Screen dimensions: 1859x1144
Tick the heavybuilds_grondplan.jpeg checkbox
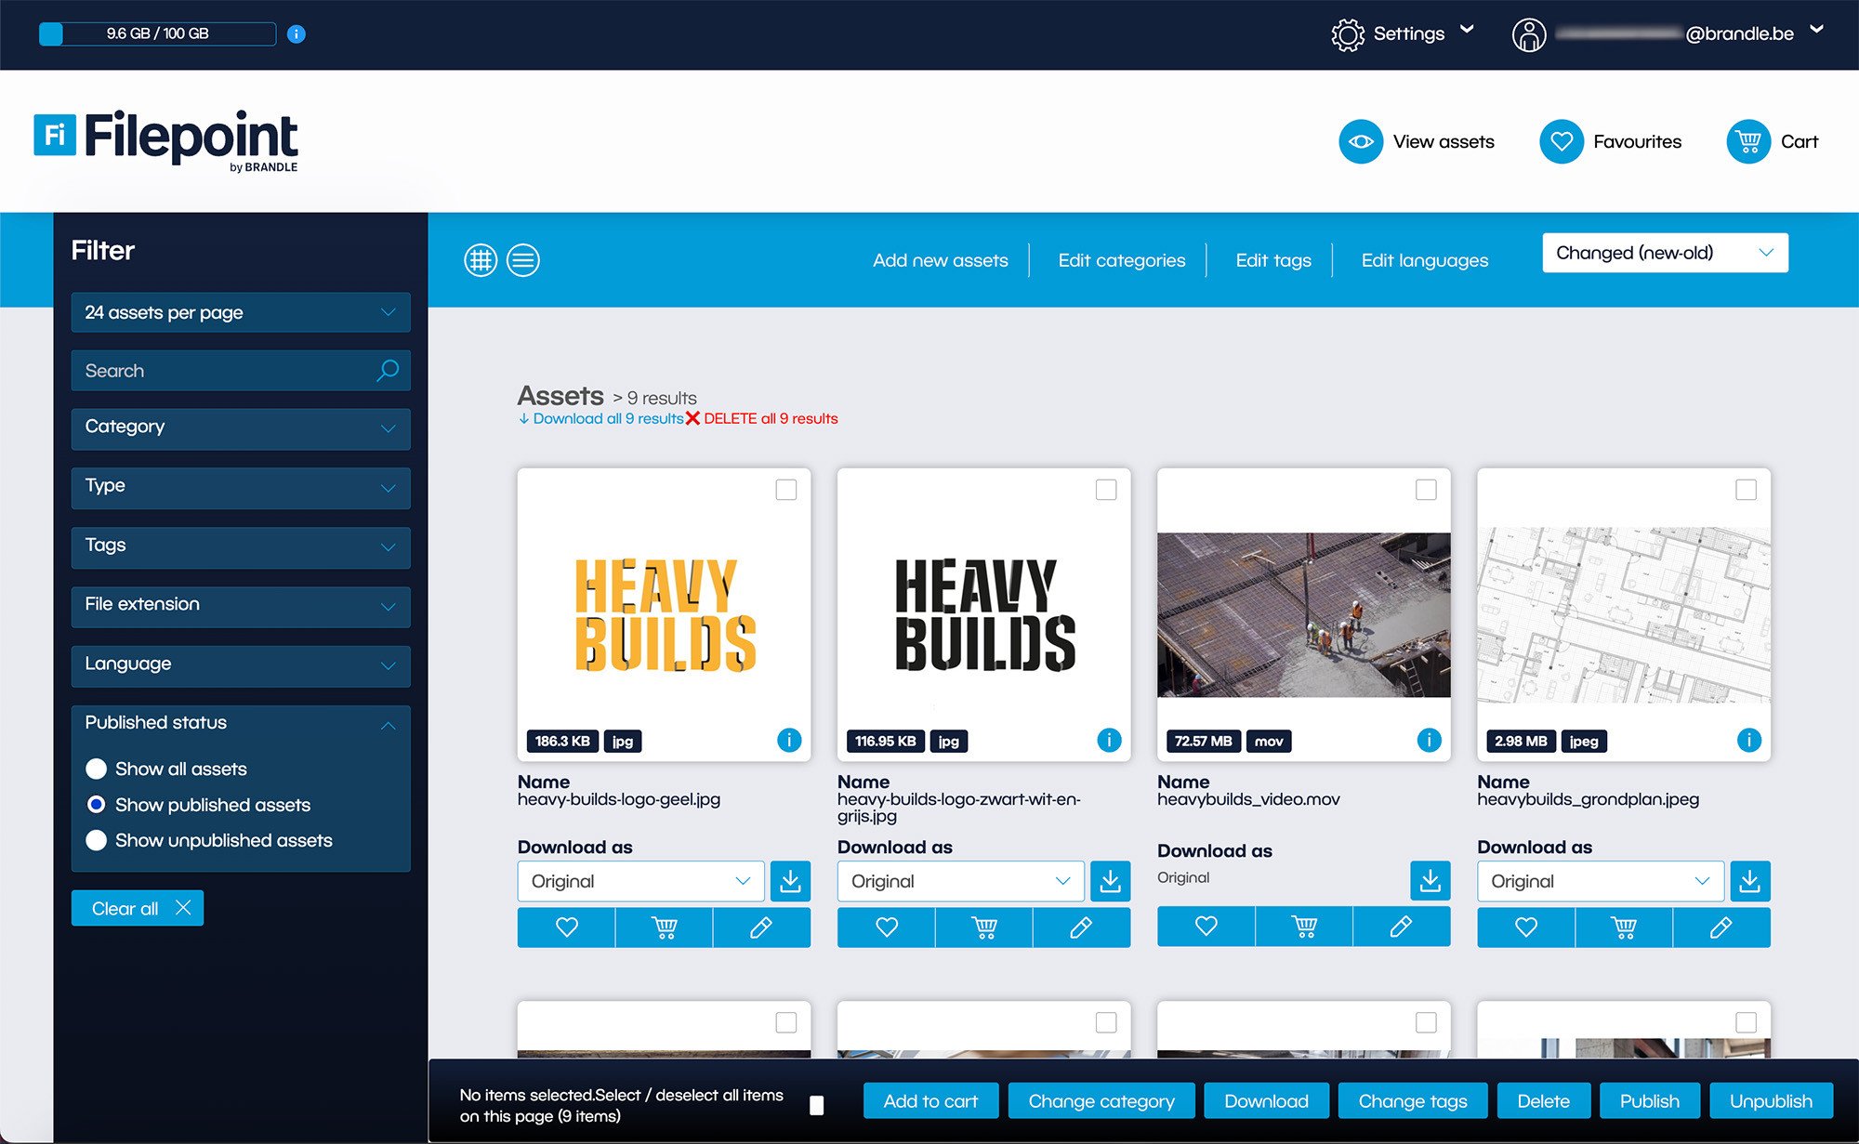pos(1747,490)
